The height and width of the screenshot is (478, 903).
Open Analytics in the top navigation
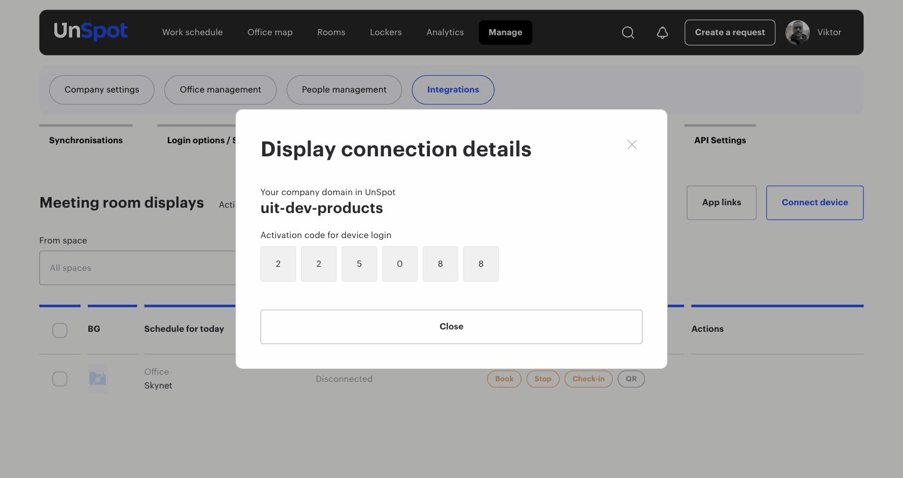tap(445, 32)
